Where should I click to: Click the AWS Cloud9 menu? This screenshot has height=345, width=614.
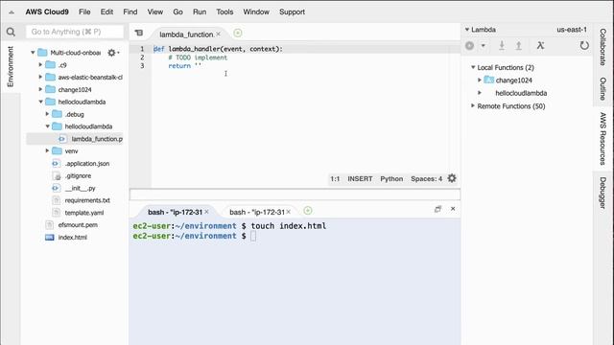tap(47, 11)
